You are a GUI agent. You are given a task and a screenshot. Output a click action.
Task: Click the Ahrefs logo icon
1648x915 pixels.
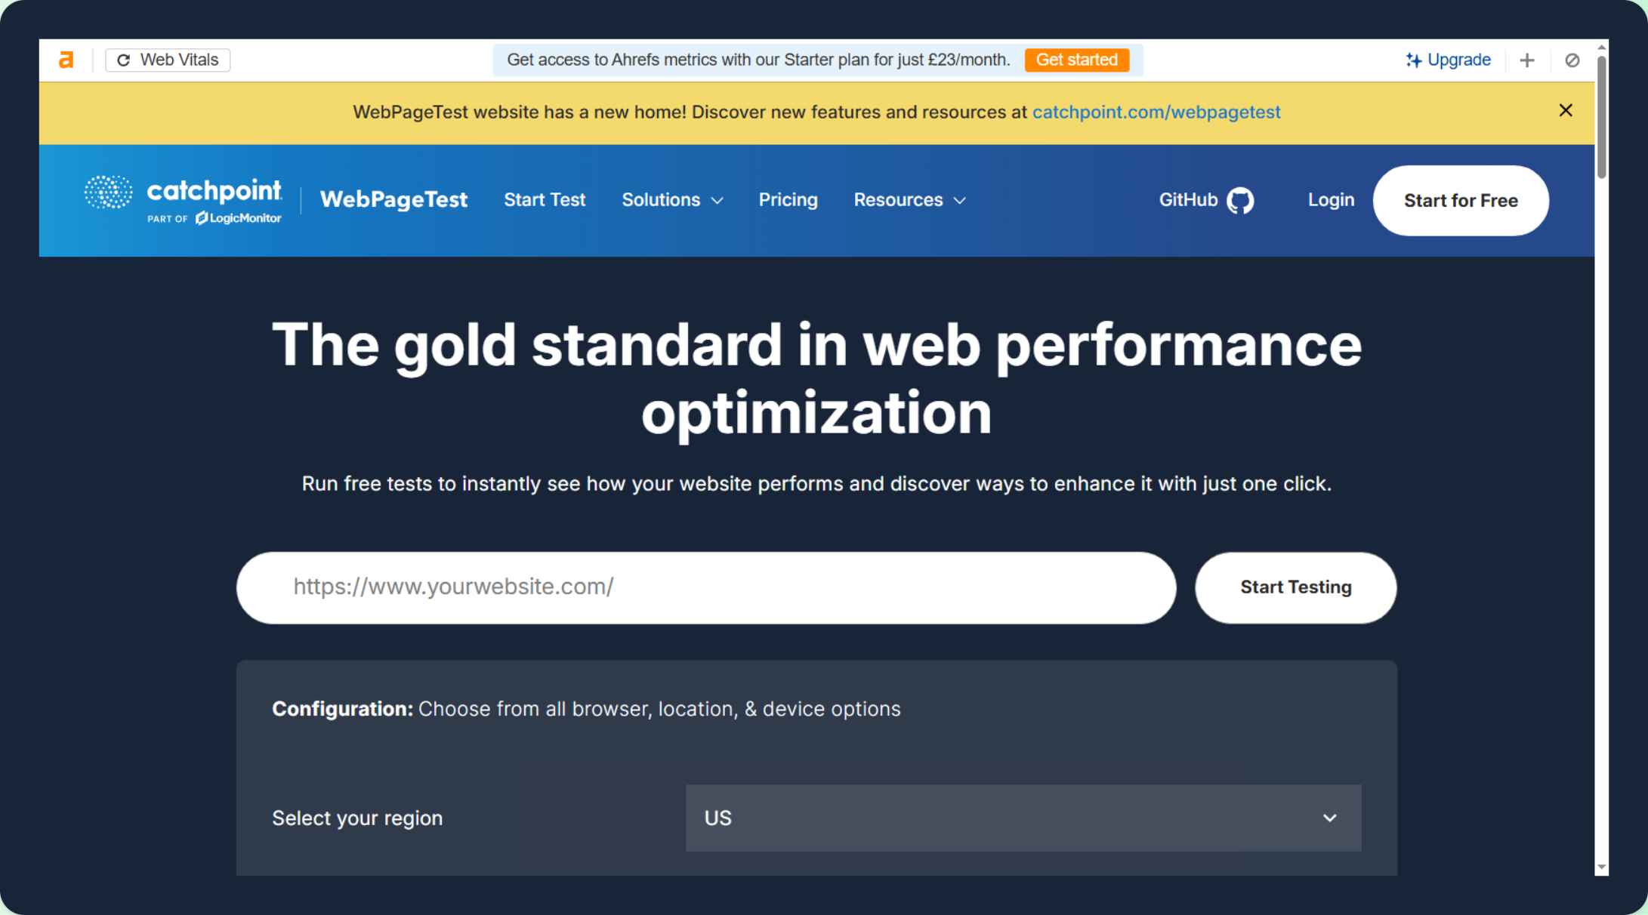pyautogui.click(x=66, y=60)
